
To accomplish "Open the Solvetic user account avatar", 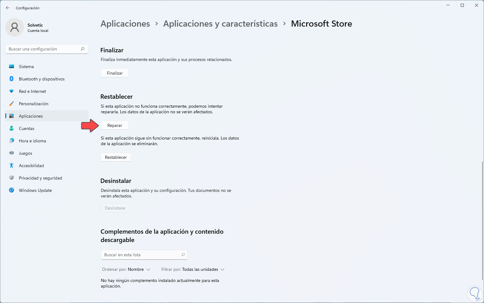I will tap(15, 27).
